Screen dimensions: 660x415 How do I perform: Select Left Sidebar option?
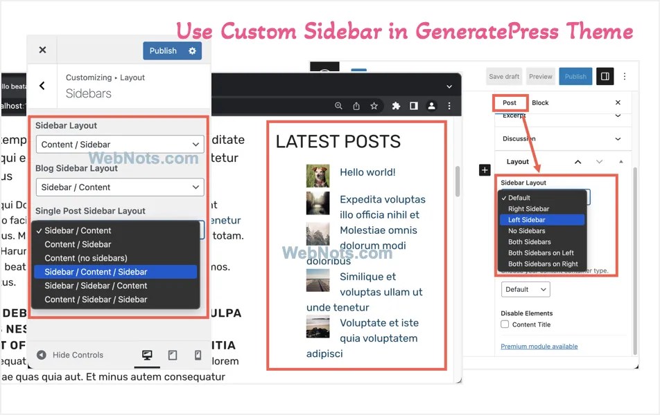(x=542, y=220)
